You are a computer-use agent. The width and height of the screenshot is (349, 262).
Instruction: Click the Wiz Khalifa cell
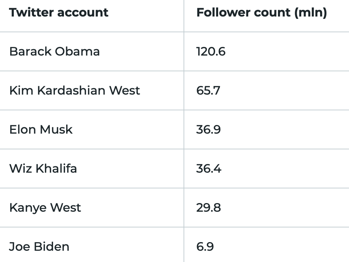coord(43,169)
